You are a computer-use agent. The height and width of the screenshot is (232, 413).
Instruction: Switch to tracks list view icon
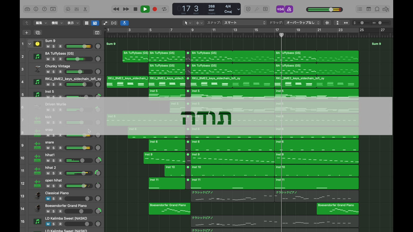(x=95, y=23)
